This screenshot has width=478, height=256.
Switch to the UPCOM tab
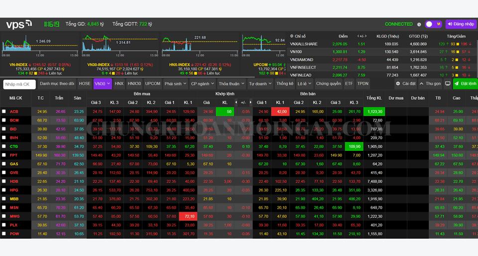click(x=152, y=84)
